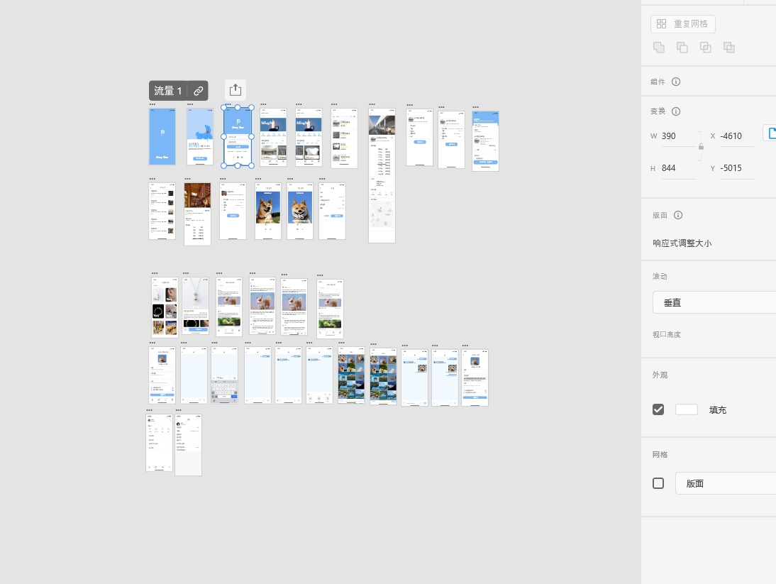Open the grid type dropdown showing 版面

pyautogui.click(x=725, y=483)
